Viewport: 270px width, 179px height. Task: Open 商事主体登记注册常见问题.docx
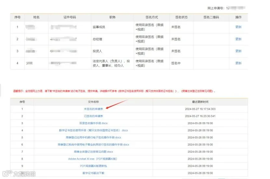tap(93, 152)
